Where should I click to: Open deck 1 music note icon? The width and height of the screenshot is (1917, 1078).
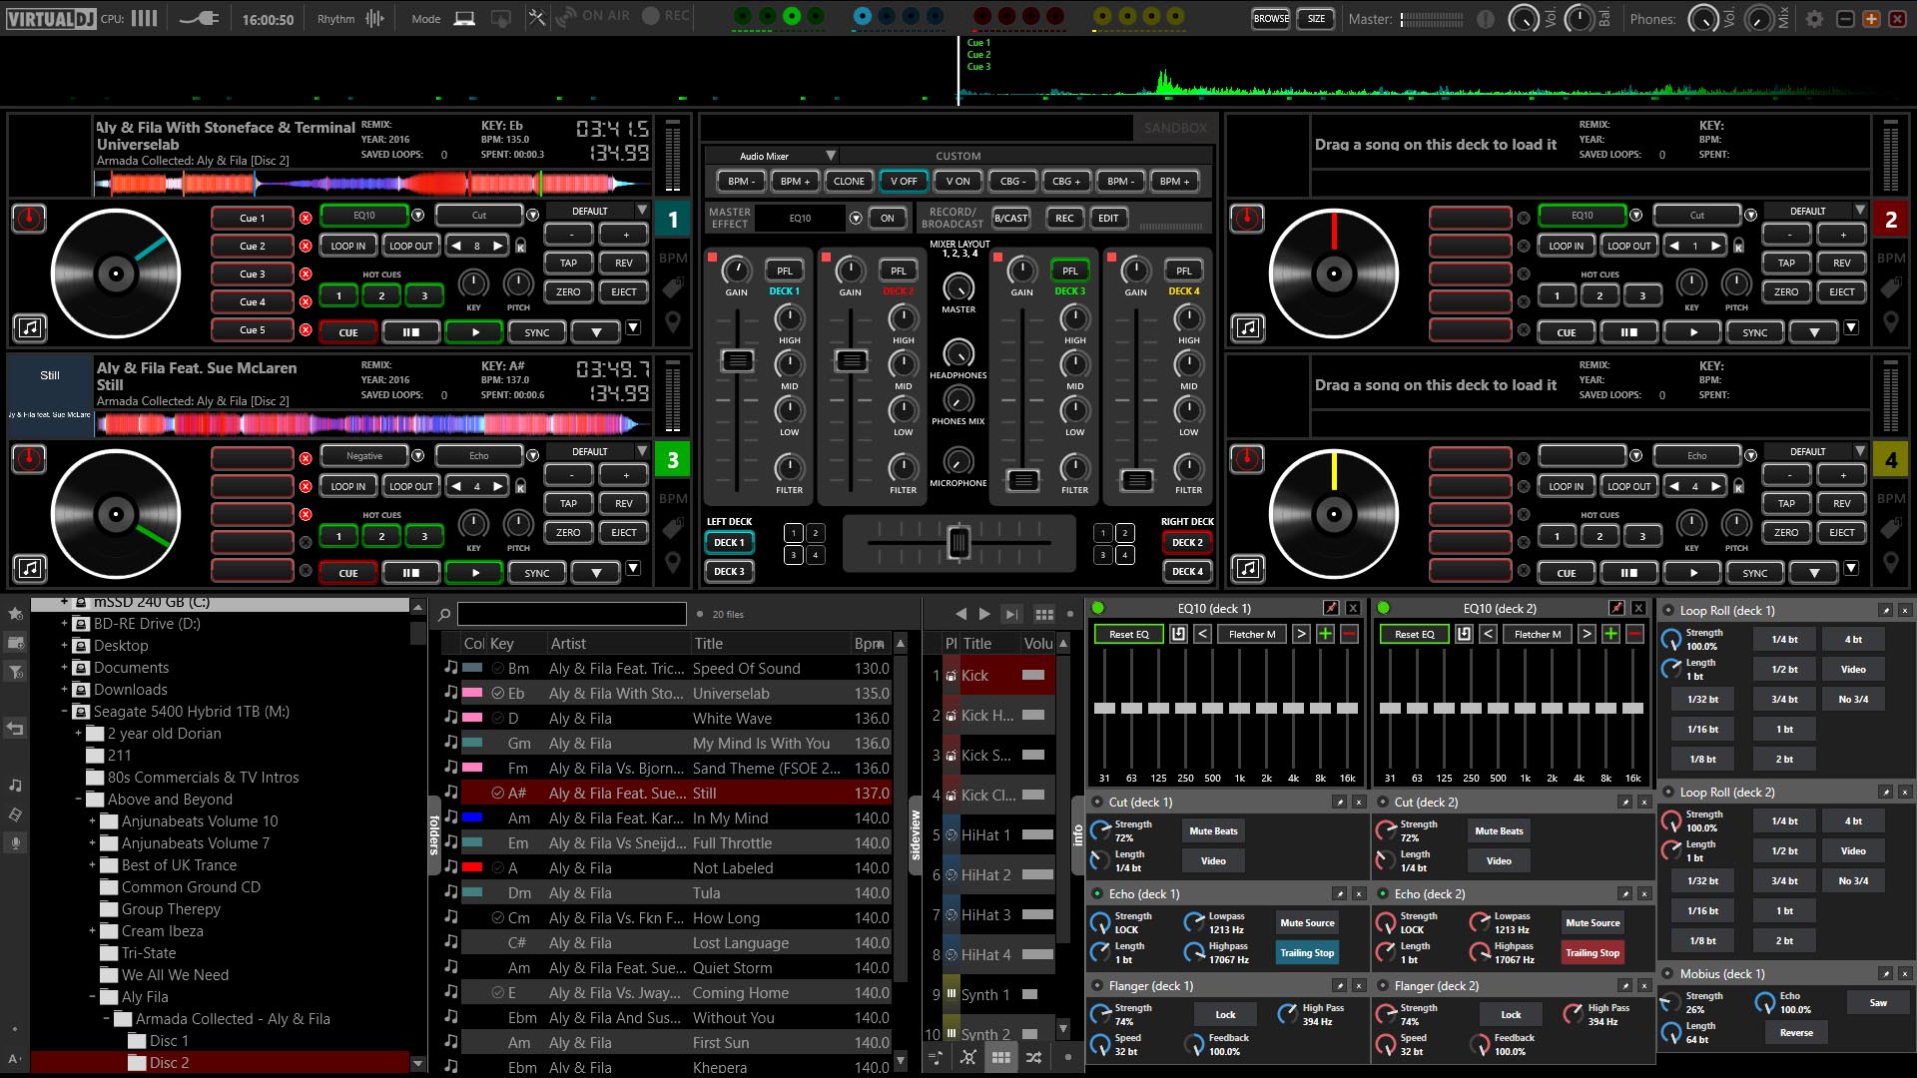click(x=30, y=327)
